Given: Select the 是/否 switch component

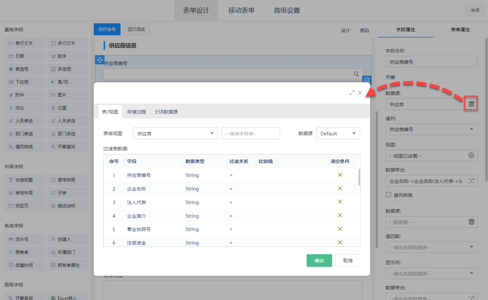Looking at the screenshot, I should (x=67, y=82).
